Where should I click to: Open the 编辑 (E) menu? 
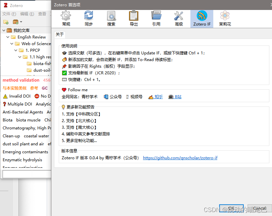pyautogui.click(x=27, y=14)
